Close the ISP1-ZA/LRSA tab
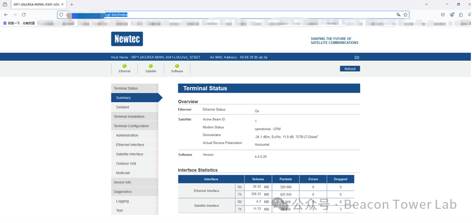 (62, 5)
